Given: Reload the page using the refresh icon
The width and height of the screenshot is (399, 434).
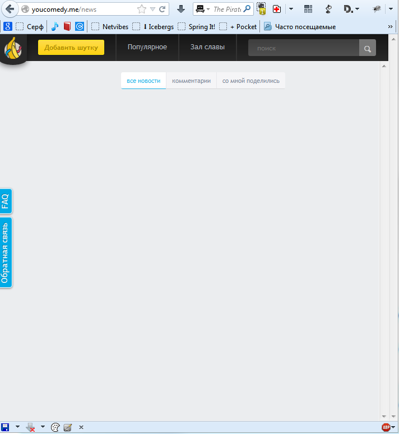Looking at the screenshot, I should (163, 9).
